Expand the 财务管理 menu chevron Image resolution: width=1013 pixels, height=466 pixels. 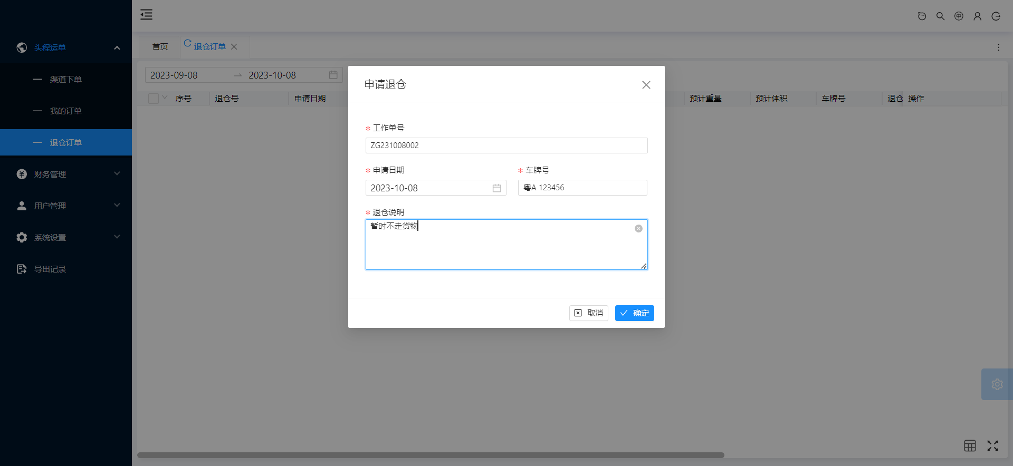click(x=117, y=173)
